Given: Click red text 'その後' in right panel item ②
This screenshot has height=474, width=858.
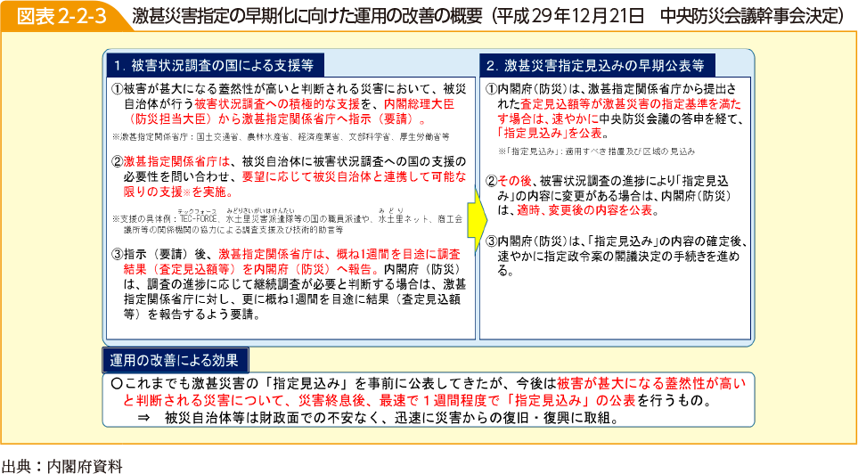Looking at the screenshot, I should [514, 180].
